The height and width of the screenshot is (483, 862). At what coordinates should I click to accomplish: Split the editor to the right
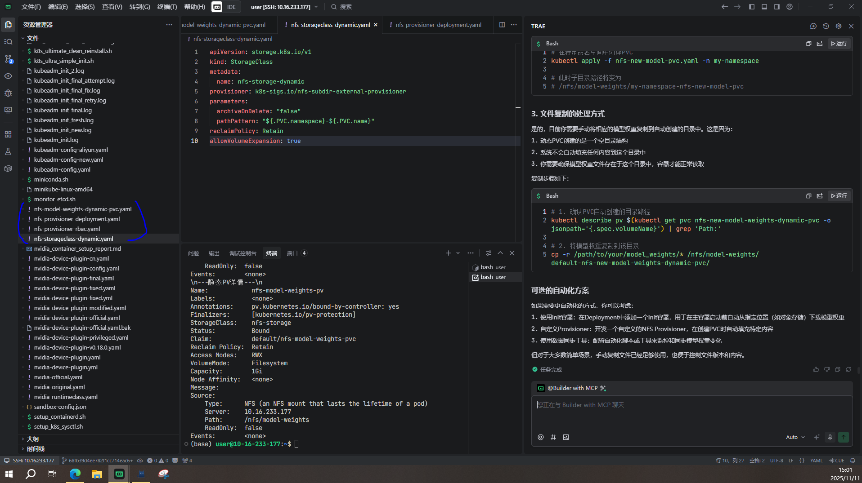coord(502,25)
